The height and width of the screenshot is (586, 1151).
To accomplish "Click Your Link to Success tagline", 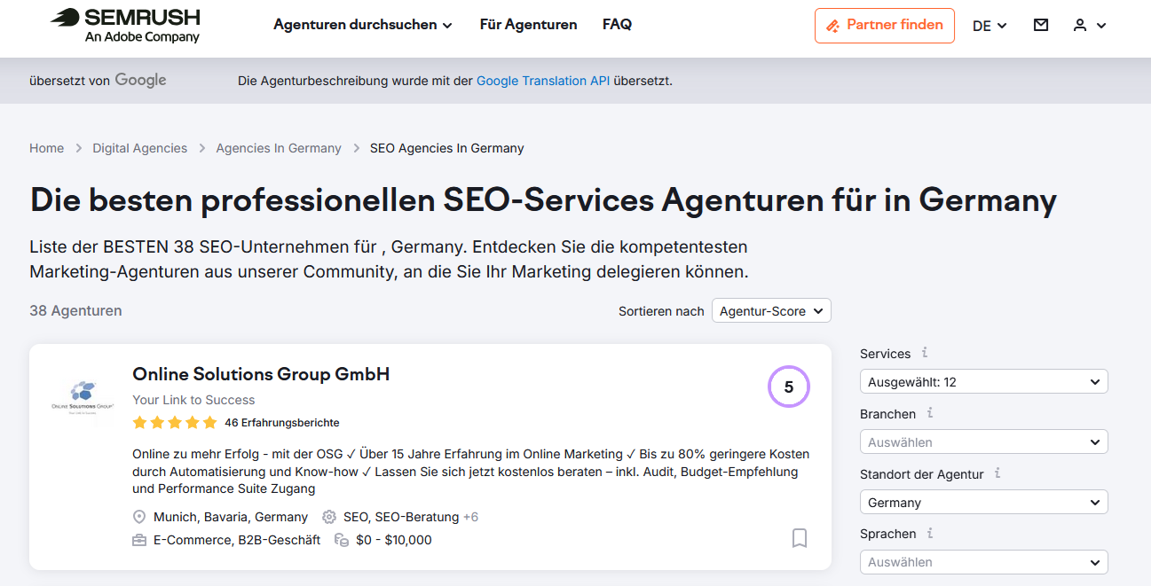I will click(x=193, y=400).
